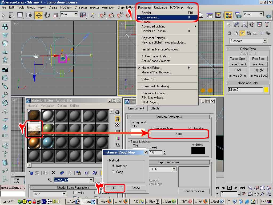Viewport: 273px width, 205px height.
Task: Click the Pan hand viewport control
Action: coord(256,194)
